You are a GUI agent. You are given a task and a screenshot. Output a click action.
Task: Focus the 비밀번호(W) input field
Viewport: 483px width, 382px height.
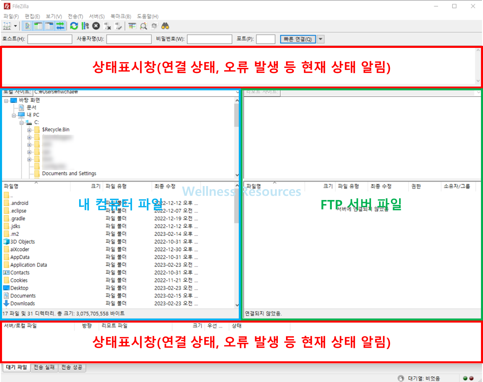[209, 39]
